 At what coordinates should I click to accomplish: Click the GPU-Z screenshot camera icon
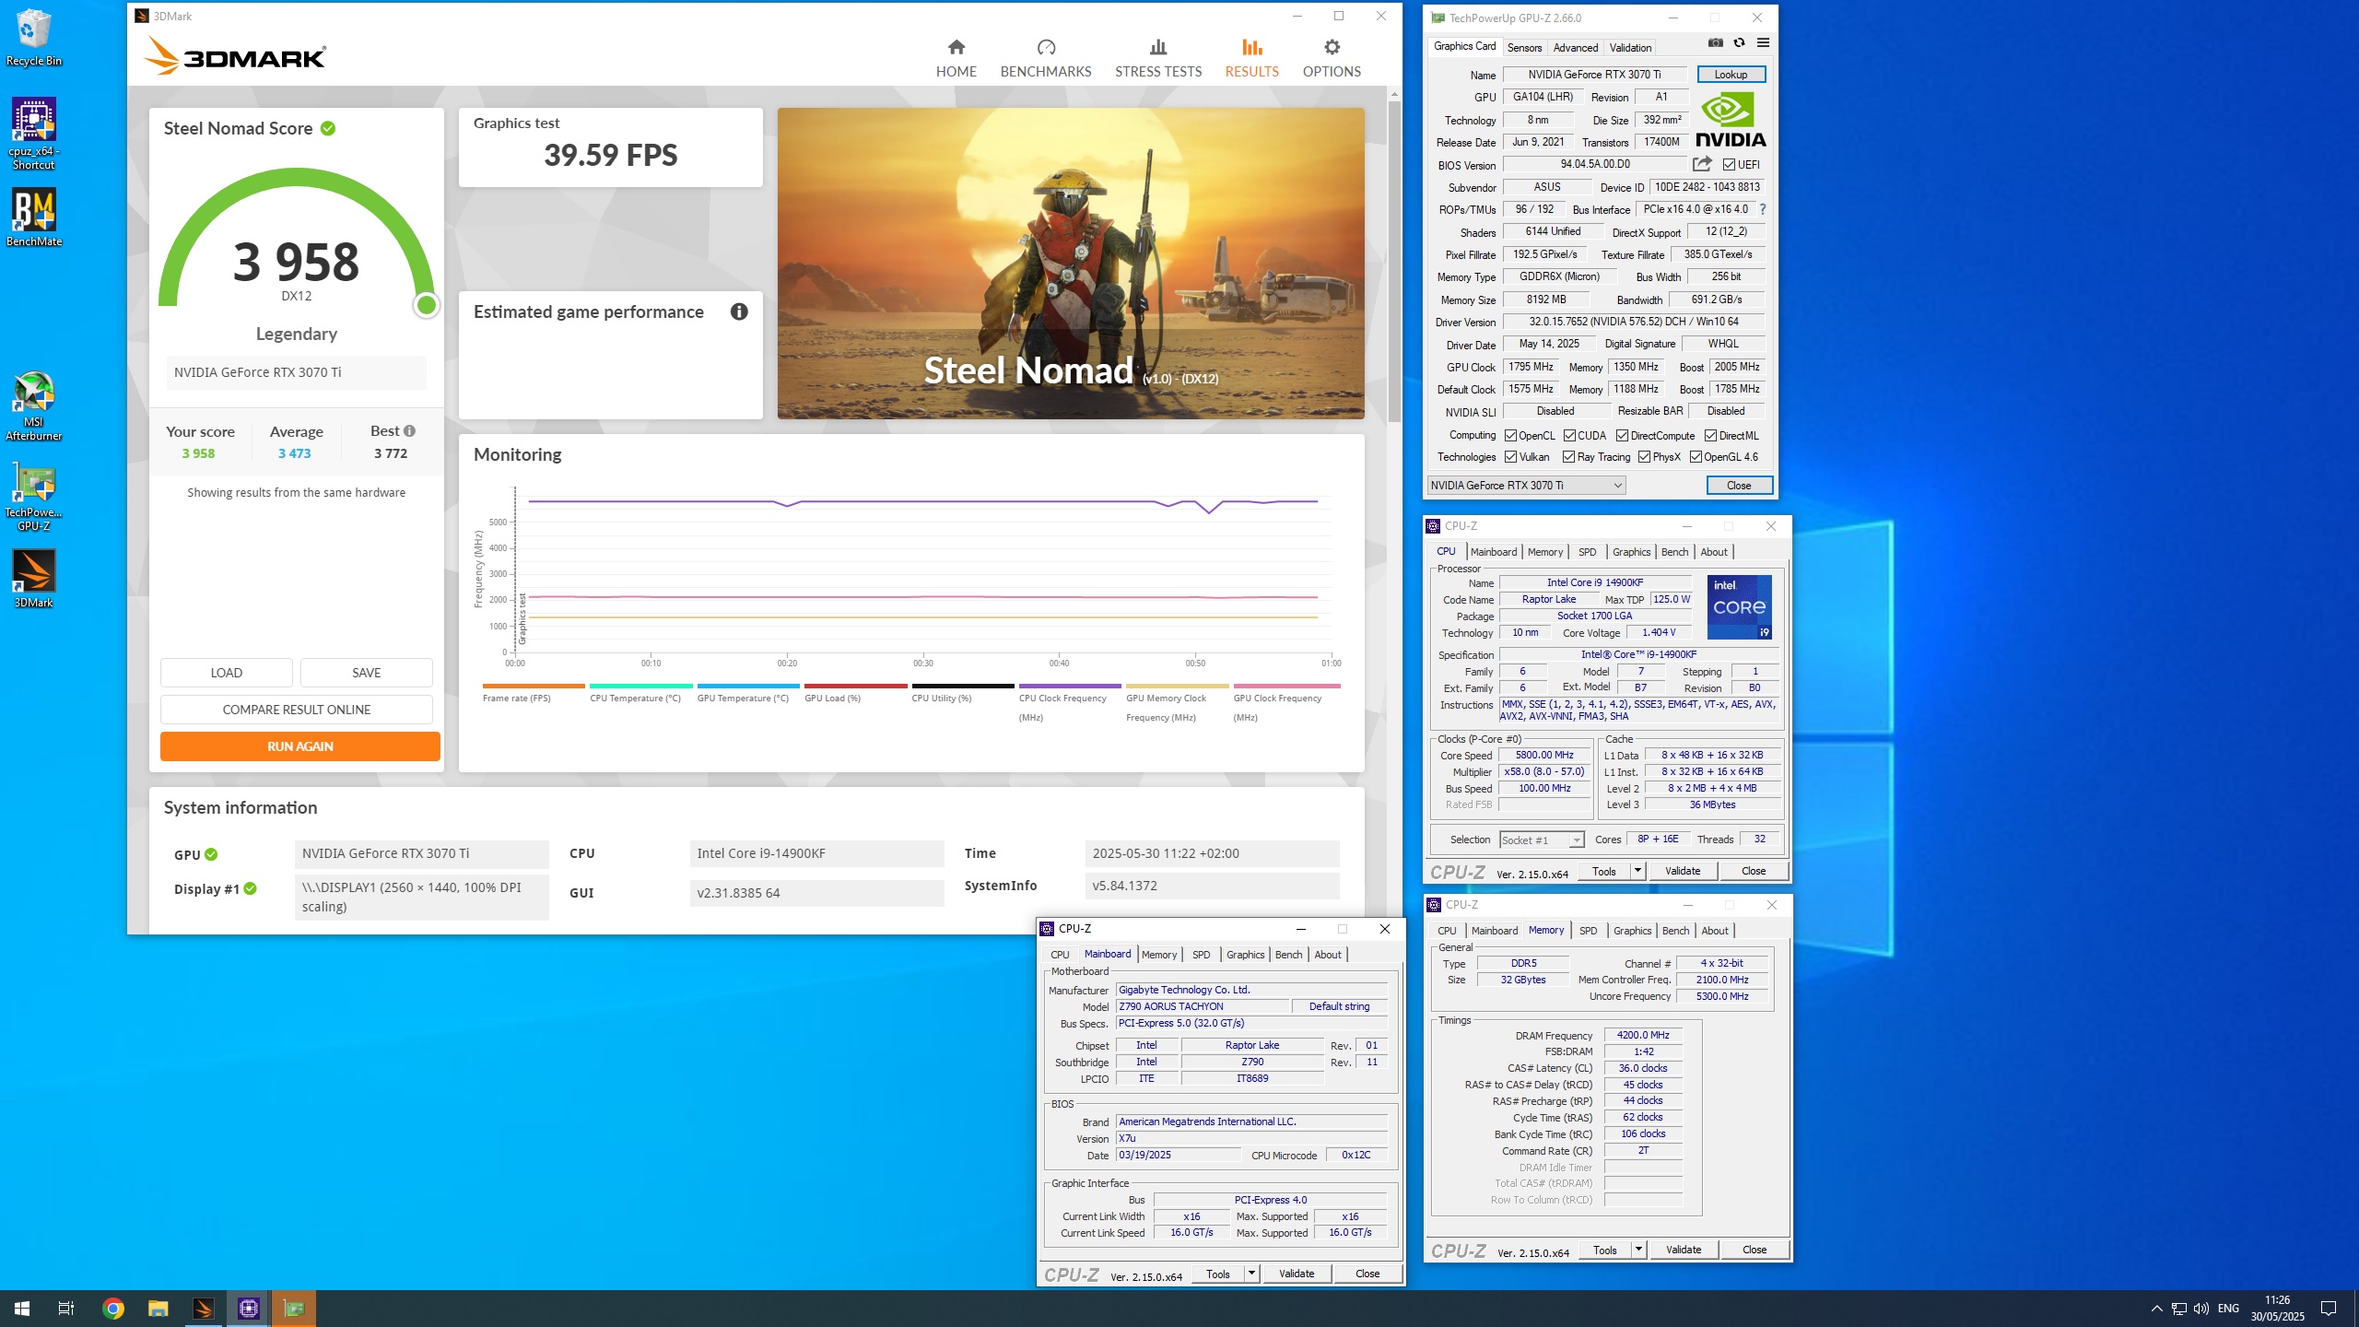[x=1715, y=42]
